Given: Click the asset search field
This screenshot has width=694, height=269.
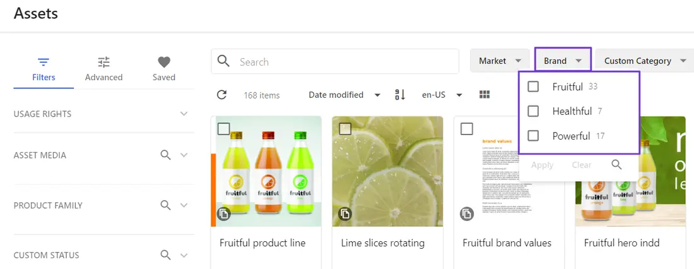Looking at the screenshot, I should (x=344, y=62).
